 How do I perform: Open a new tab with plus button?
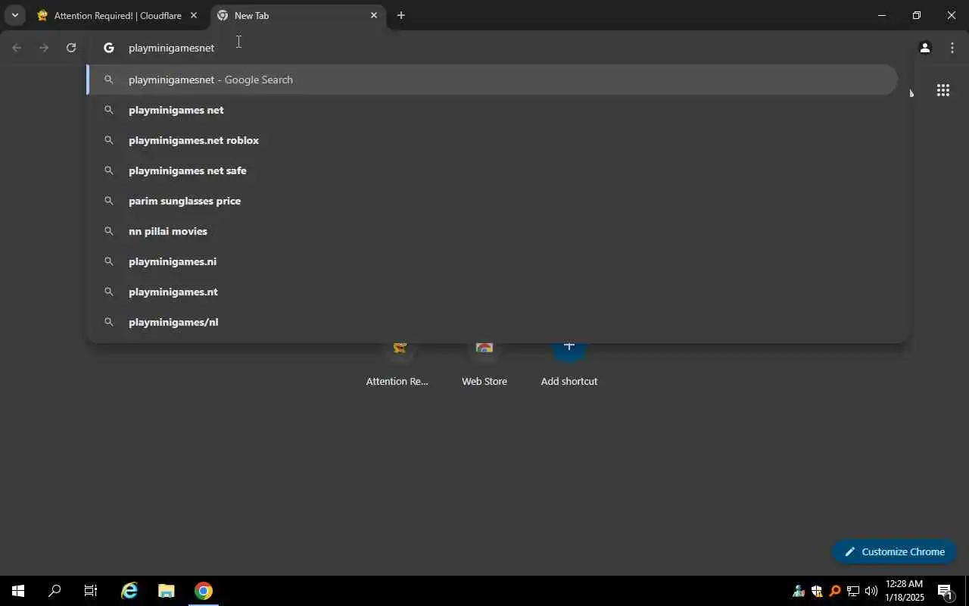click(400, 15)
